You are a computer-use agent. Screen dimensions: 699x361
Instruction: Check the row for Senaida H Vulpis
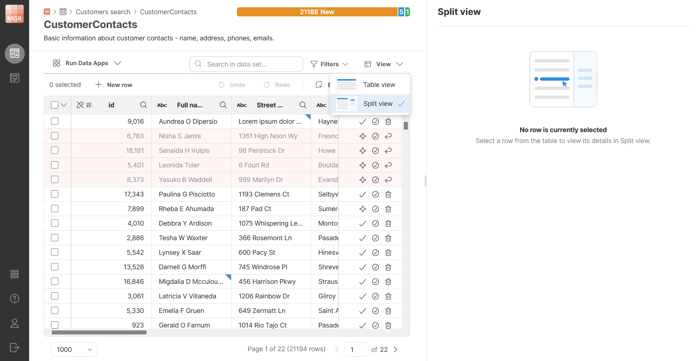(x=55, y=150)
